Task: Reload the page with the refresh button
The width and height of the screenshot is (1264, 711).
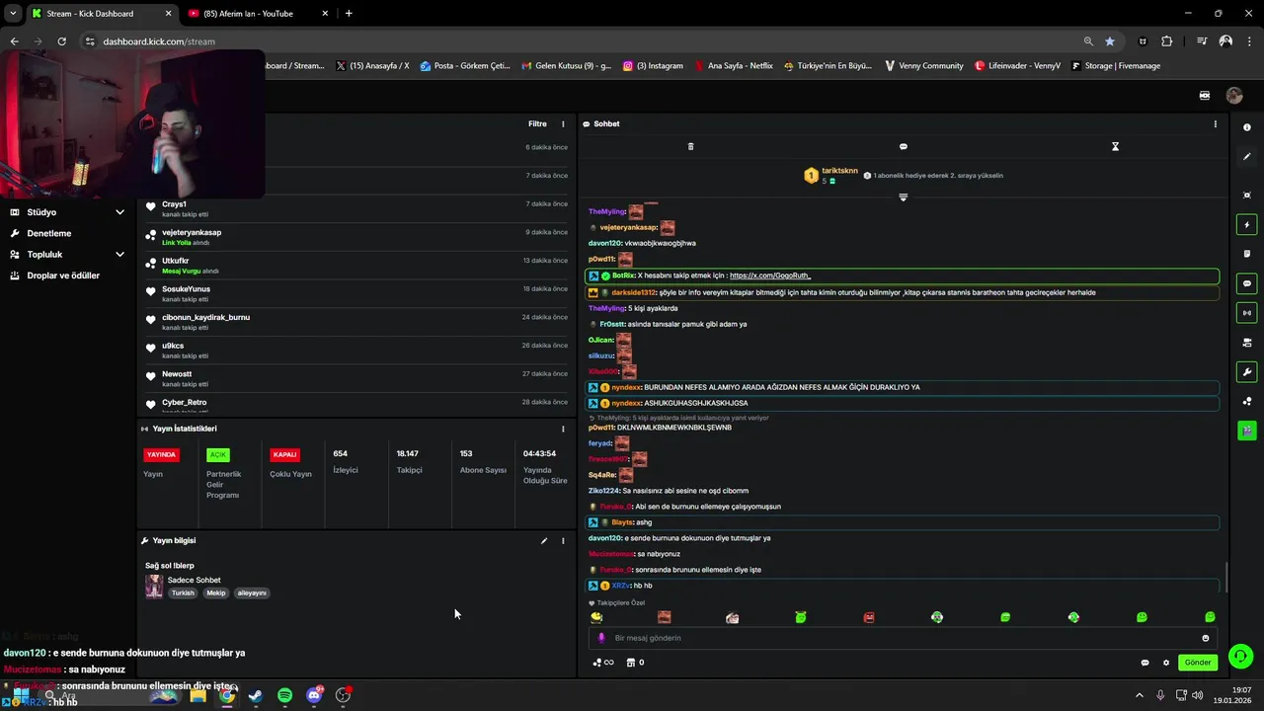Action: [61, 41]
